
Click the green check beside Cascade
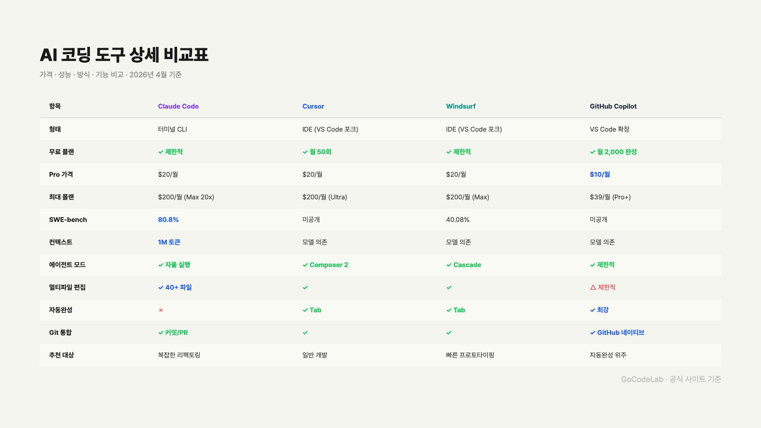pyautogui.click(x=449, y=265)
